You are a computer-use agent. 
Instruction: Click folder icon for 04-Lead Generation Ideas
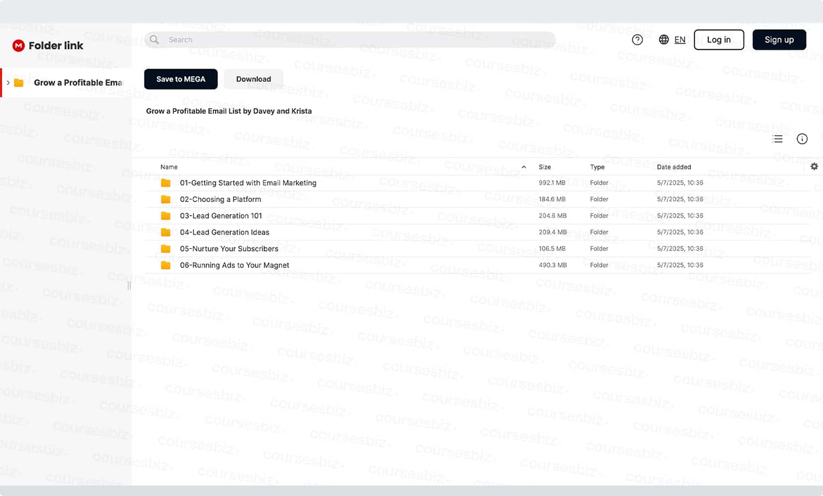(166, 232)
